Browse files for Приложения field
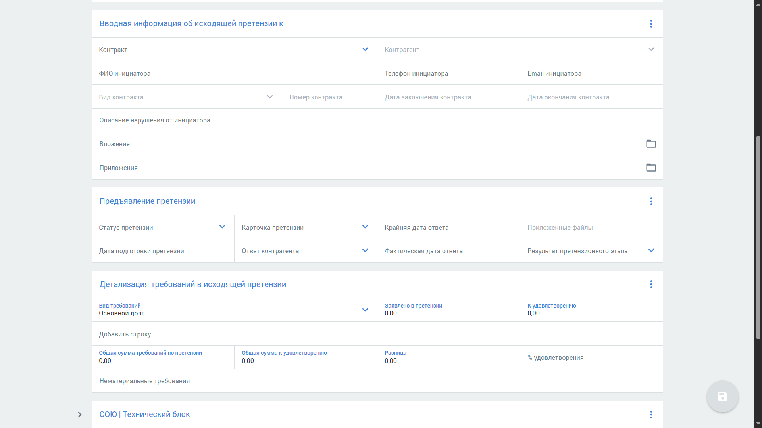The image size is (762, 428). pyautogui.click(x=651, y=168)
